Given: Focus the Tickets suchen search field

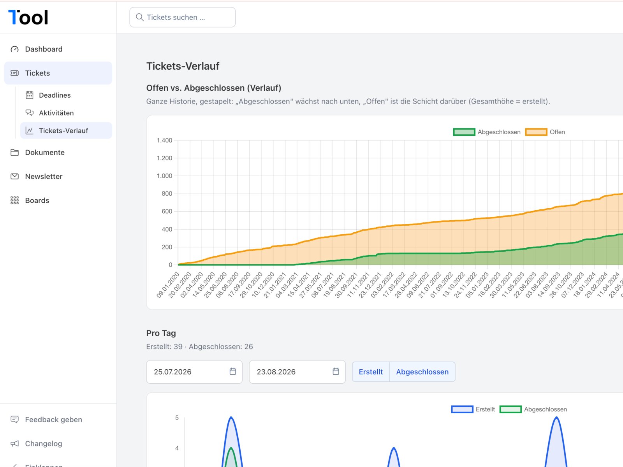Looking at the screenshot, I should (182, 17).
